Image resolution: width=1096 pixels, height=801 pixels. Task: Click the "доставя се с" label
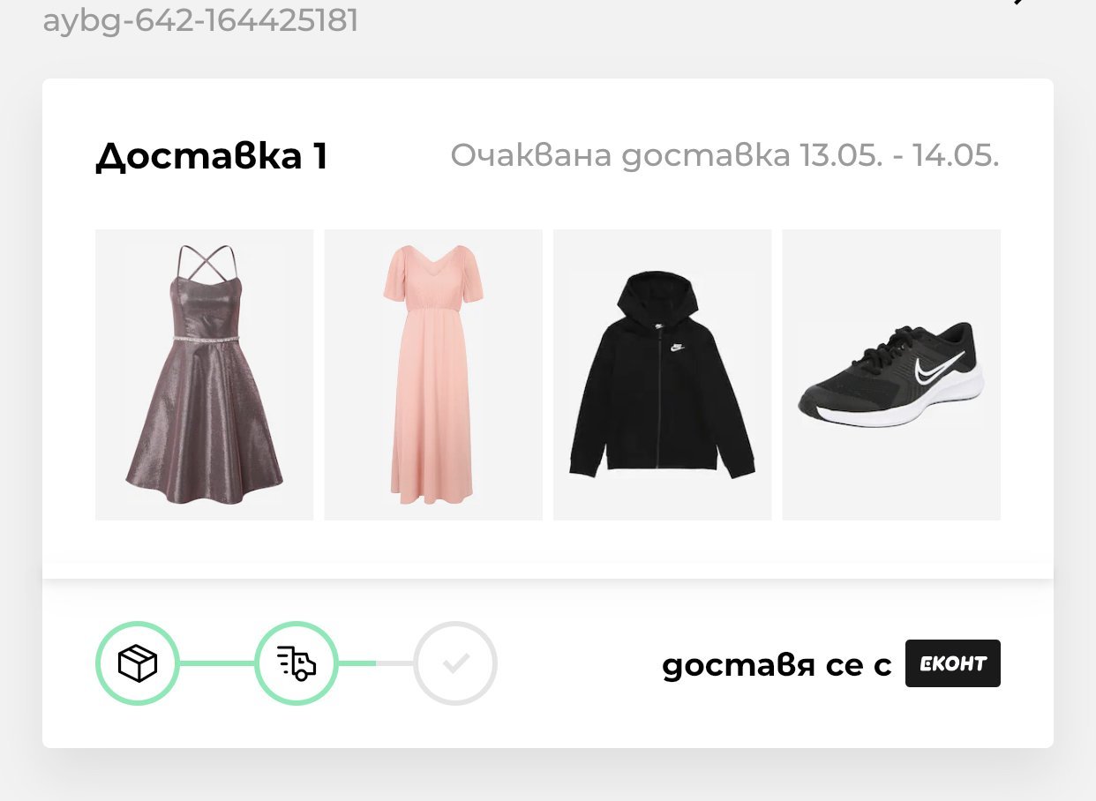777,664
